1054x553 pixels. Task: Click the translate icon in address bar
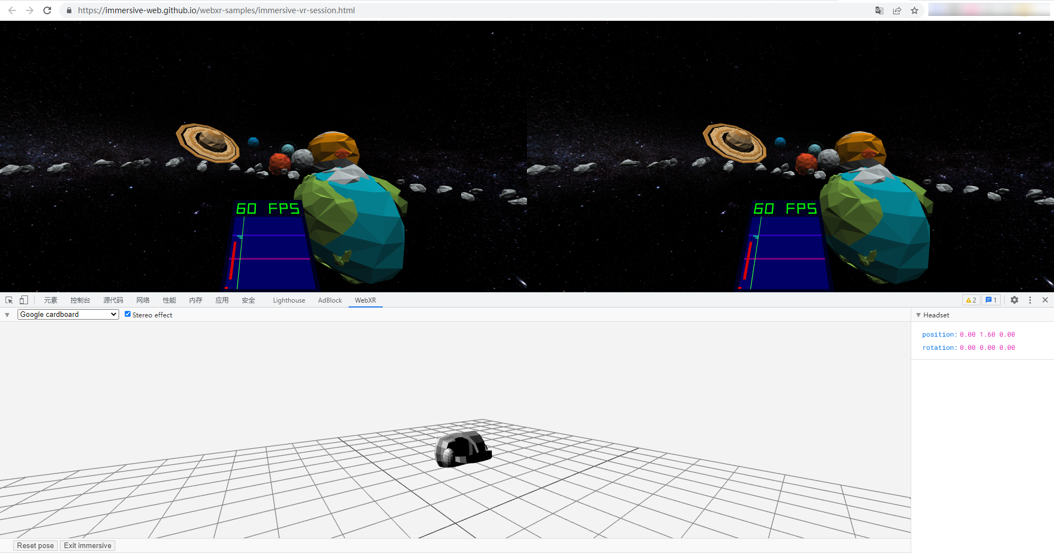click(x=879, y=10)
